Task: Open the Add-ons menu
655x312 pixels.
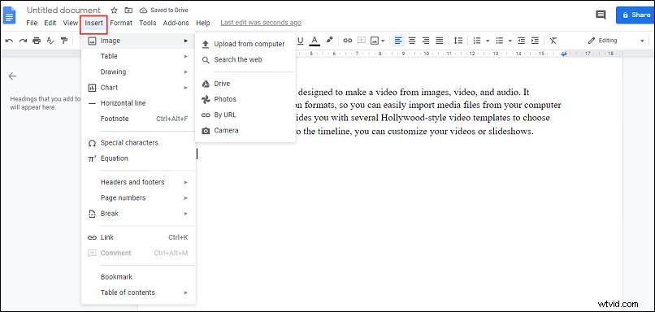Action: [x=176, y=23]
